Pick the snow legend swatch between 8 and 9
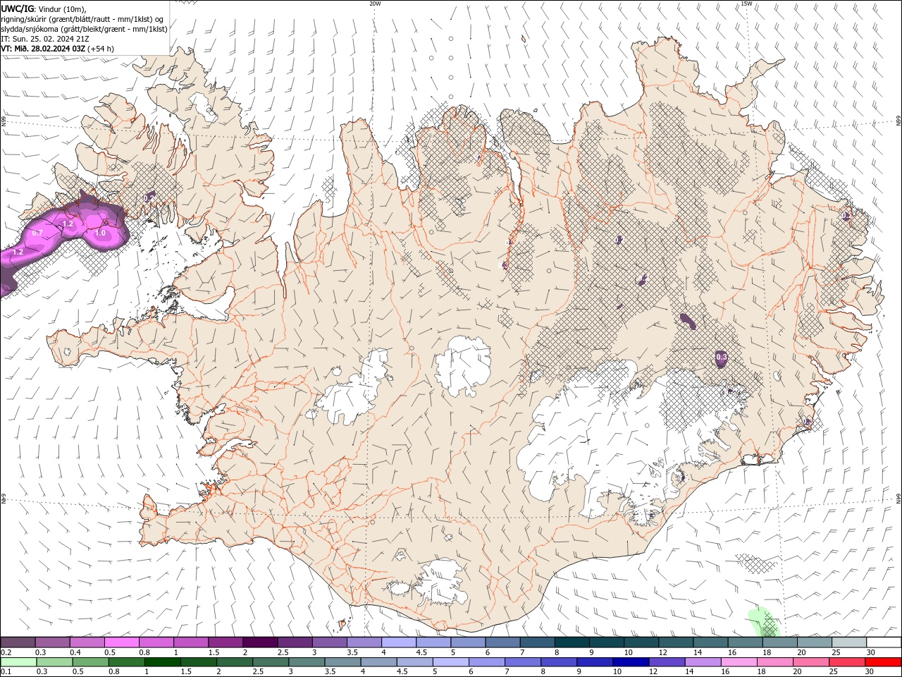This screenshot has height=677, width=902. [x=572, y=642]
